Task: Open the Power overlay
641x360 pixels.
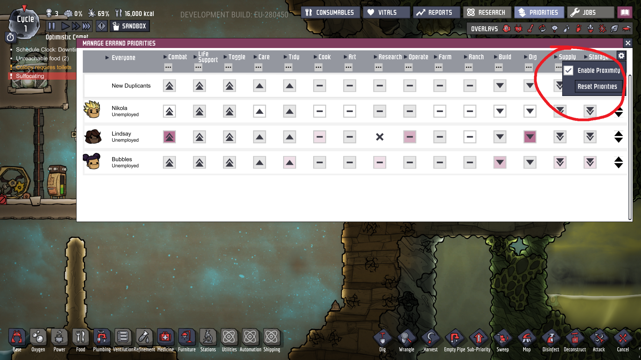Action: tap(518, 29)
